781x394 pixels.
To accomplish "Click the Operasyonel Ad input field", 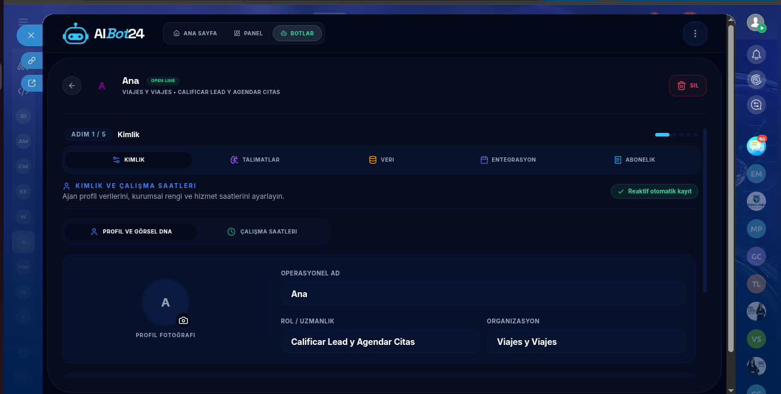I will coord(483,294).
